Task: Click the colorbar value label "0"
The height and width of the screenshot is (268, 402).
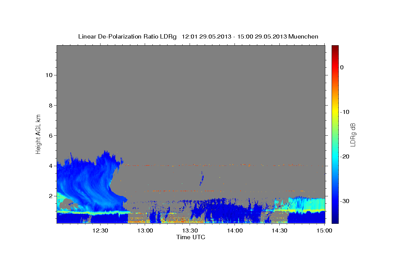Action: [342, 67]
